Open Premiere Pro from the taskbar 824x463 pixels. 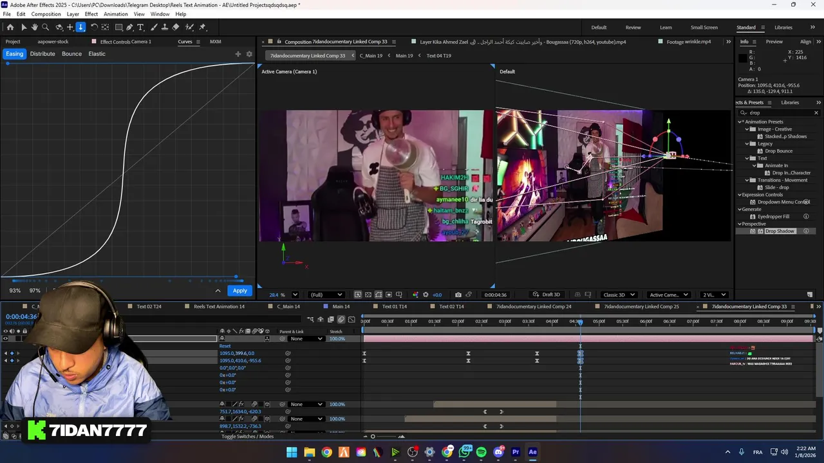click(516, 452)
